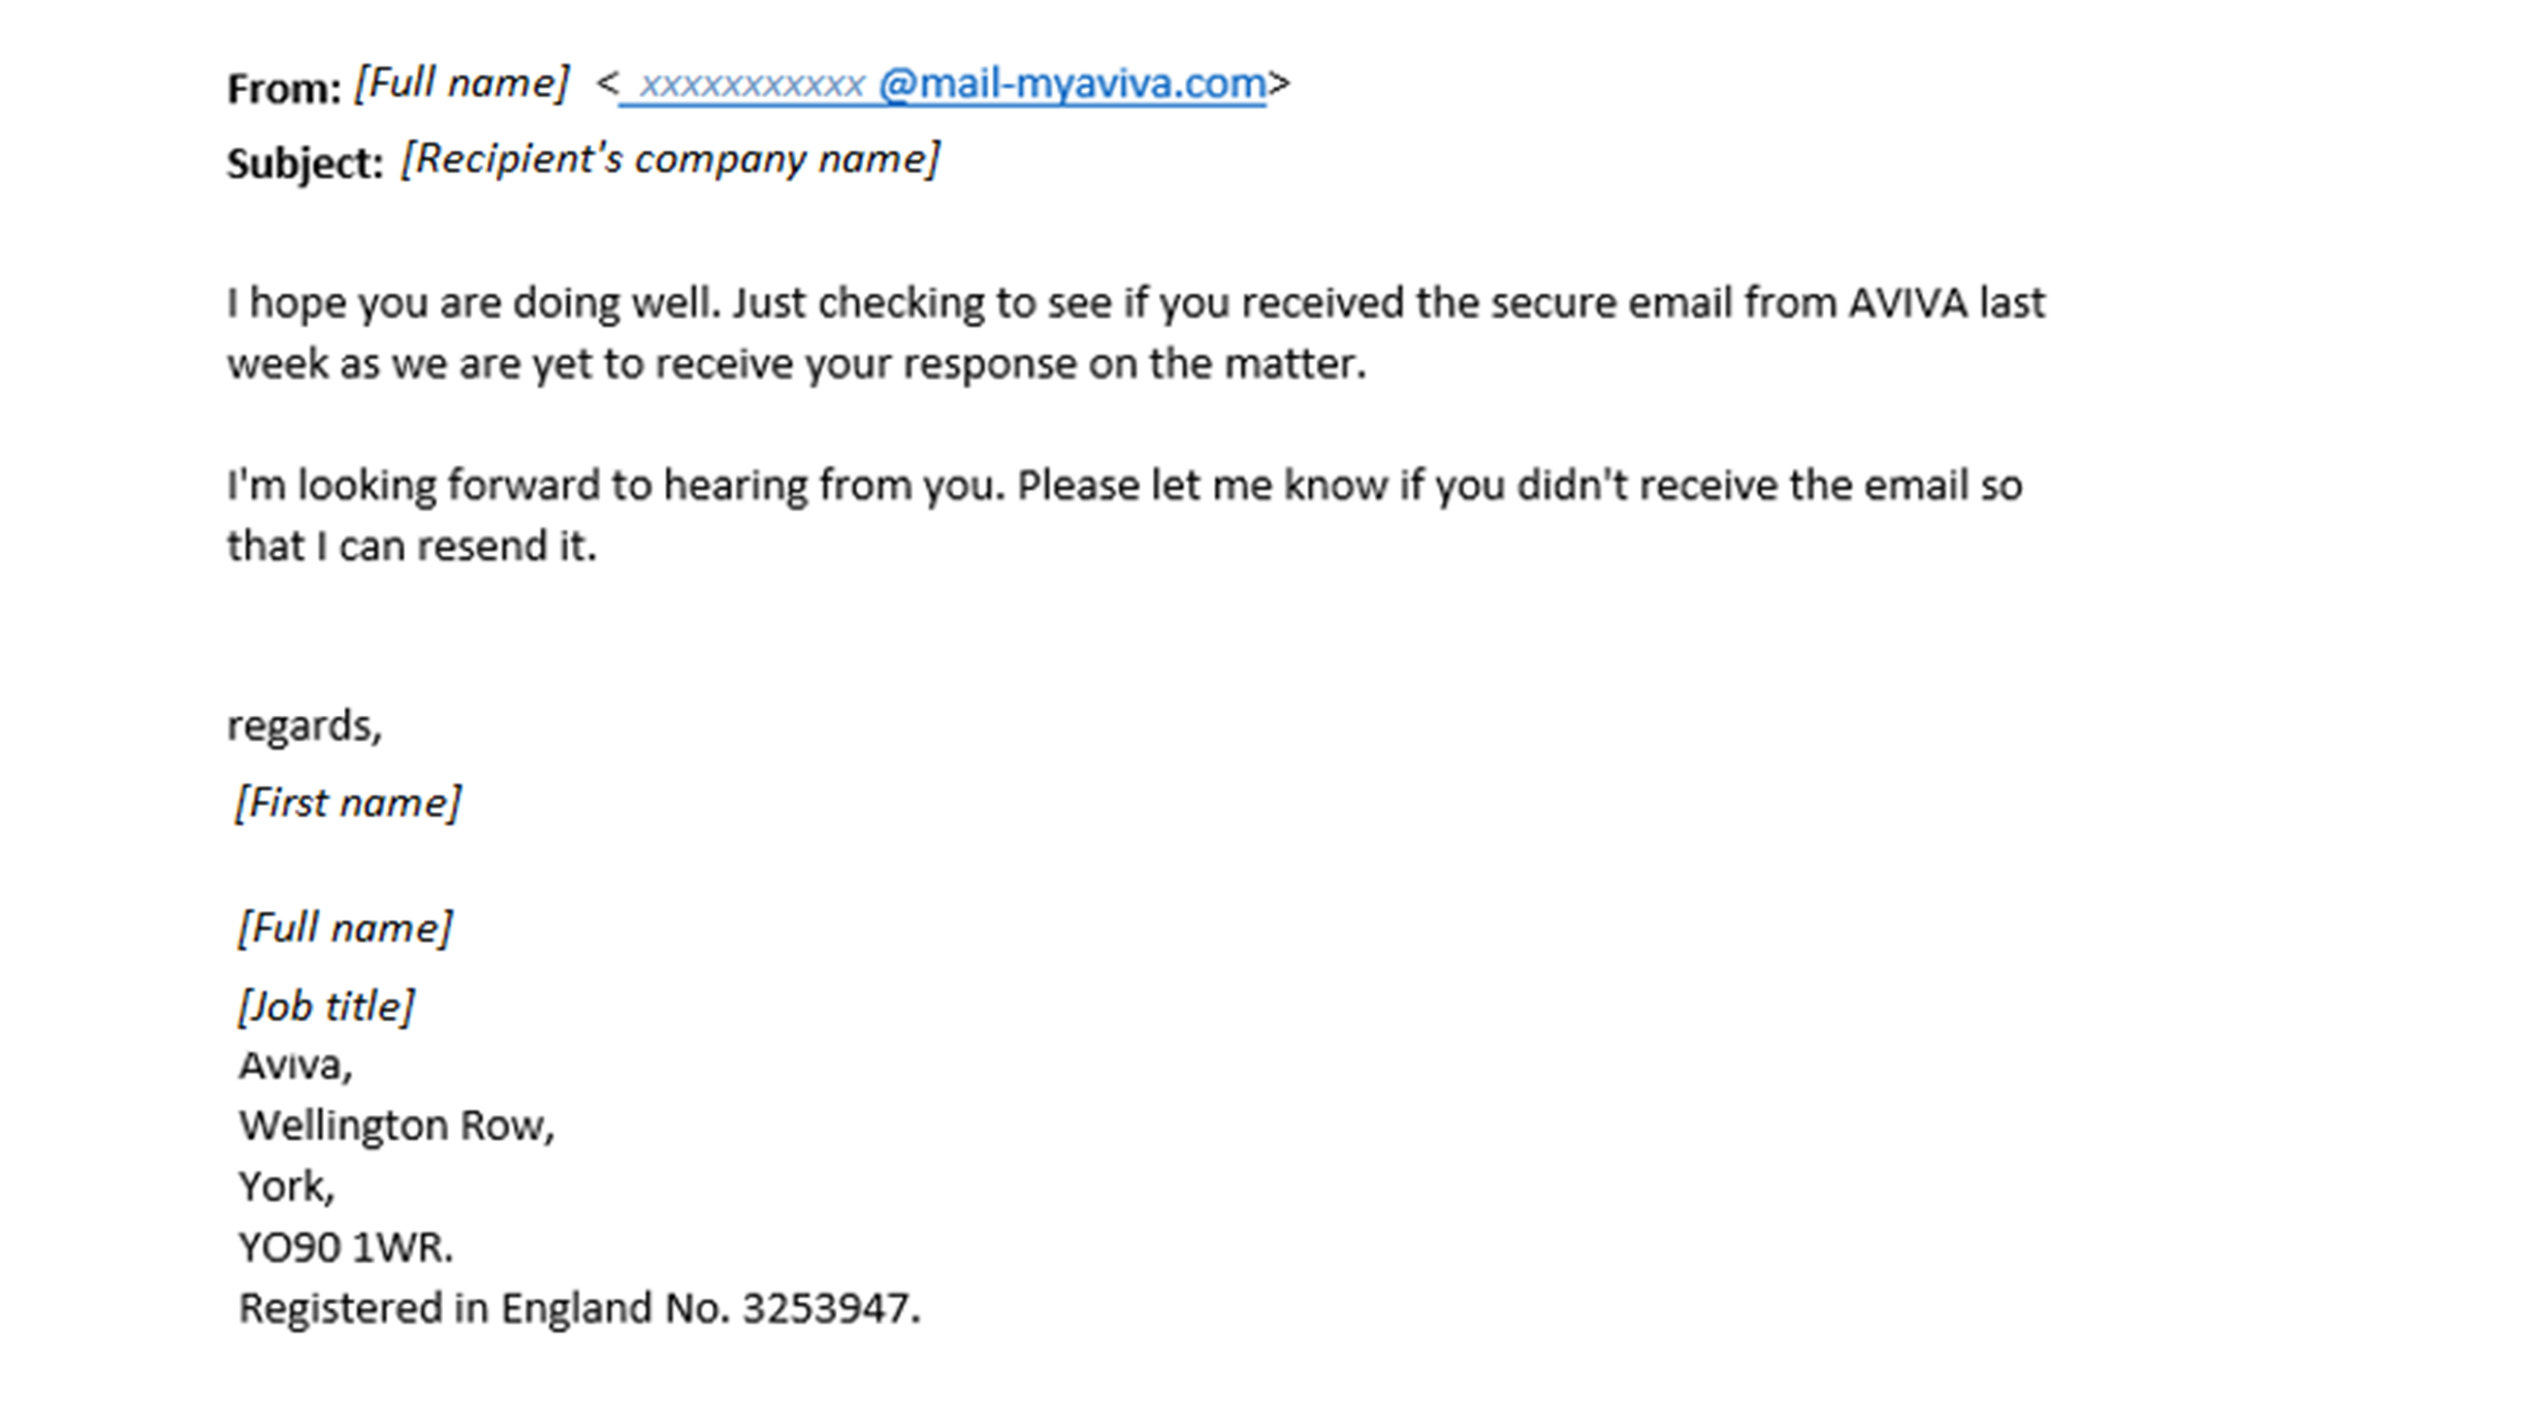The width and height of the screenshot is (2522, 1419).
Task: Click the word 'regards,'
Action: tap(305, 727)
